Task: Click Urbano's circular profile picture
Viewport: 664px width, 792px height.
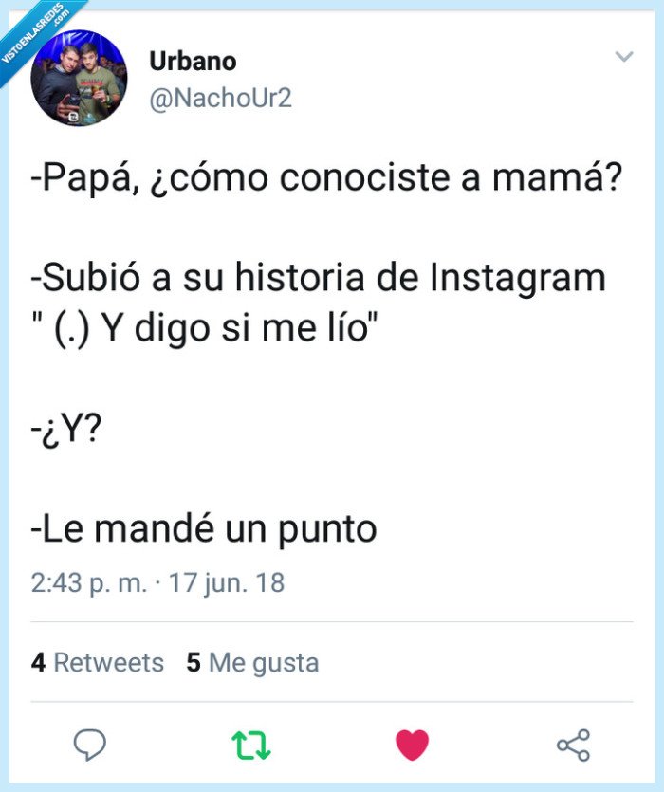Action: tap(78, 80)
